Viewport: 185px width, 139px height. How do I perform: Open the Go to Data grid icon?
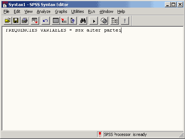pyautogui.click(x=56, y=21)
